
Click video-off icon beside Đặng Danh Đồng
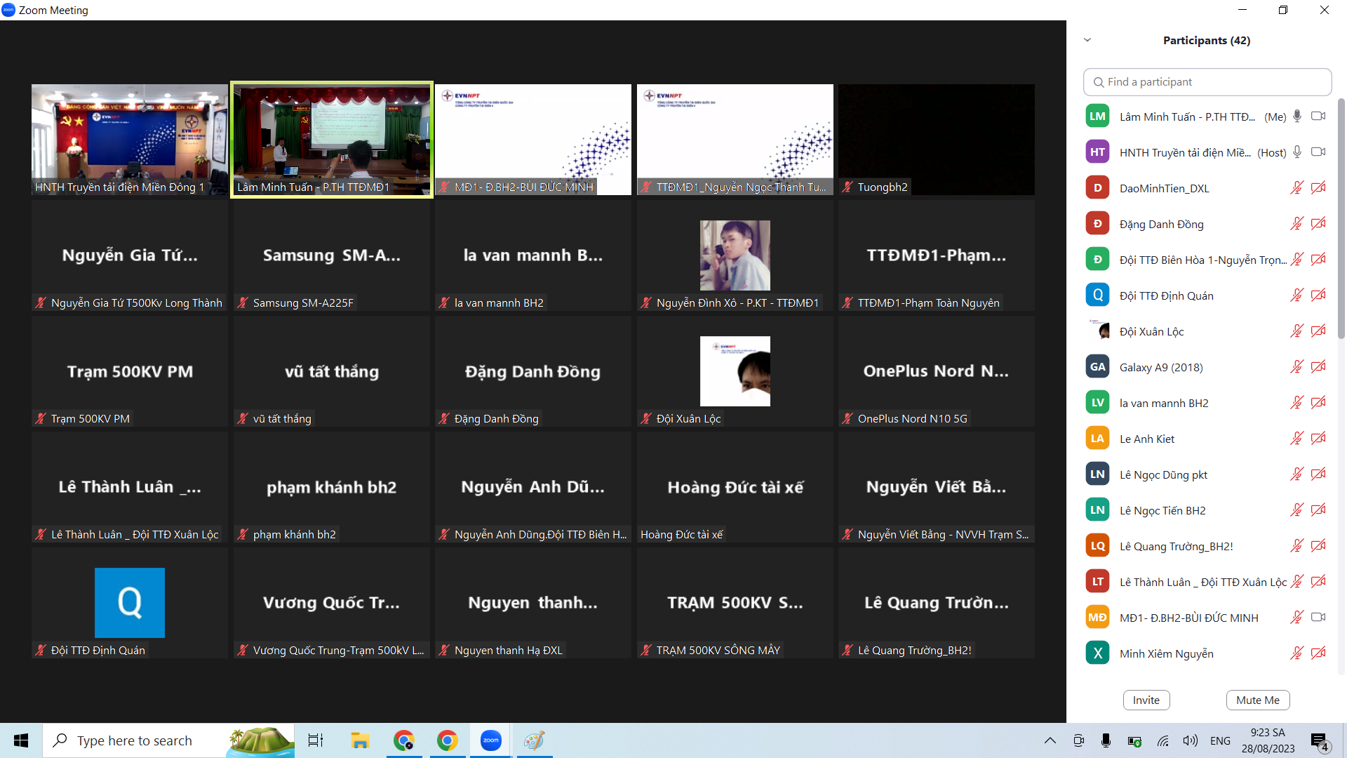coord(1318,224)
